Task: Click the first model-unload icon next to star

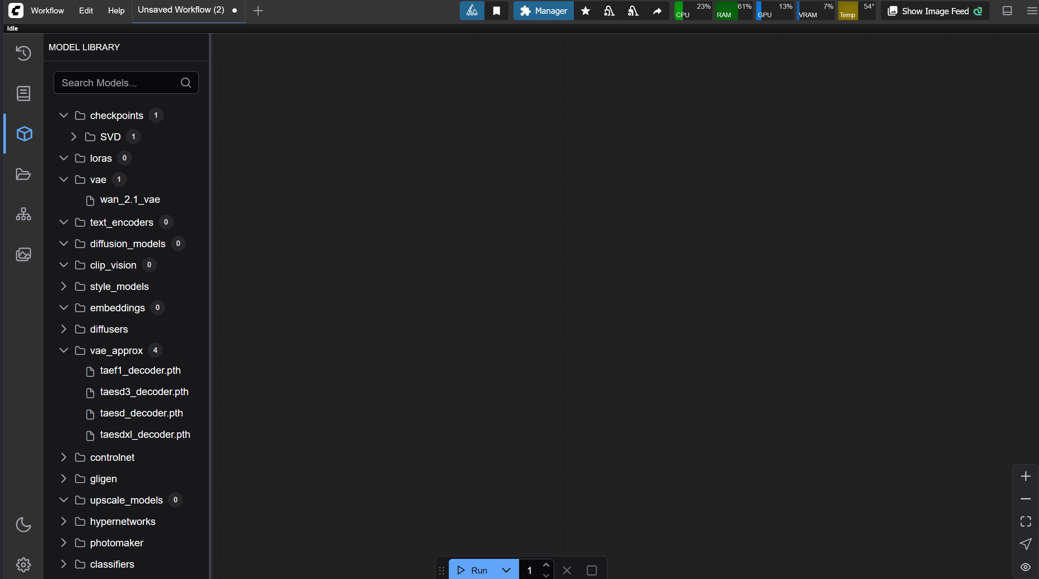Action: (x=609, y=11)
